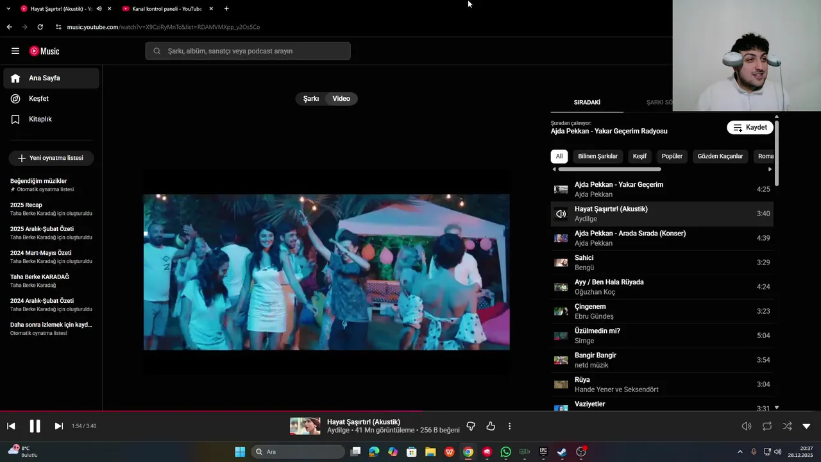This screenshot has width=821, height=462.
Task: Filter queue by Bilinen Şarkılar
Action: pyautogui.click(x=598, y=156)
